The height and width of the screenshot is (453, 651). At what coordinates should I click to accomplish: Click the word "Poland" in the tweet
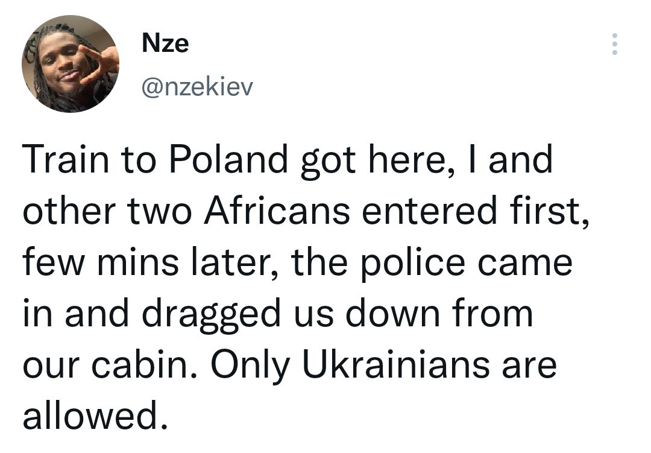[228, 159]
